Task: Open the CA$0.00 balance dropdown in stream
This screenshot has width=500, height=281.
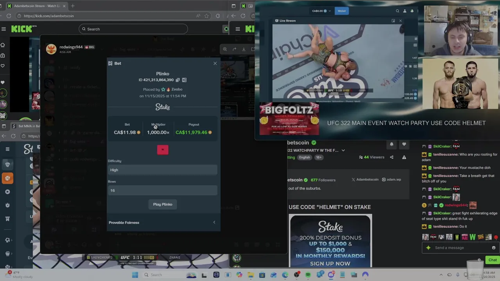Action: coord(321,11)
